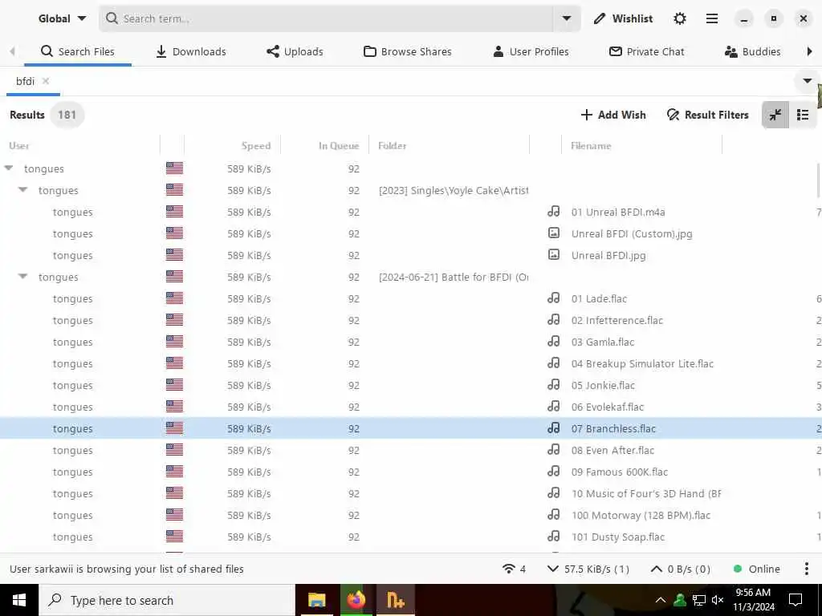Open the status bar three-dot menu
This screenshot has height=616, width=822.
806,569
